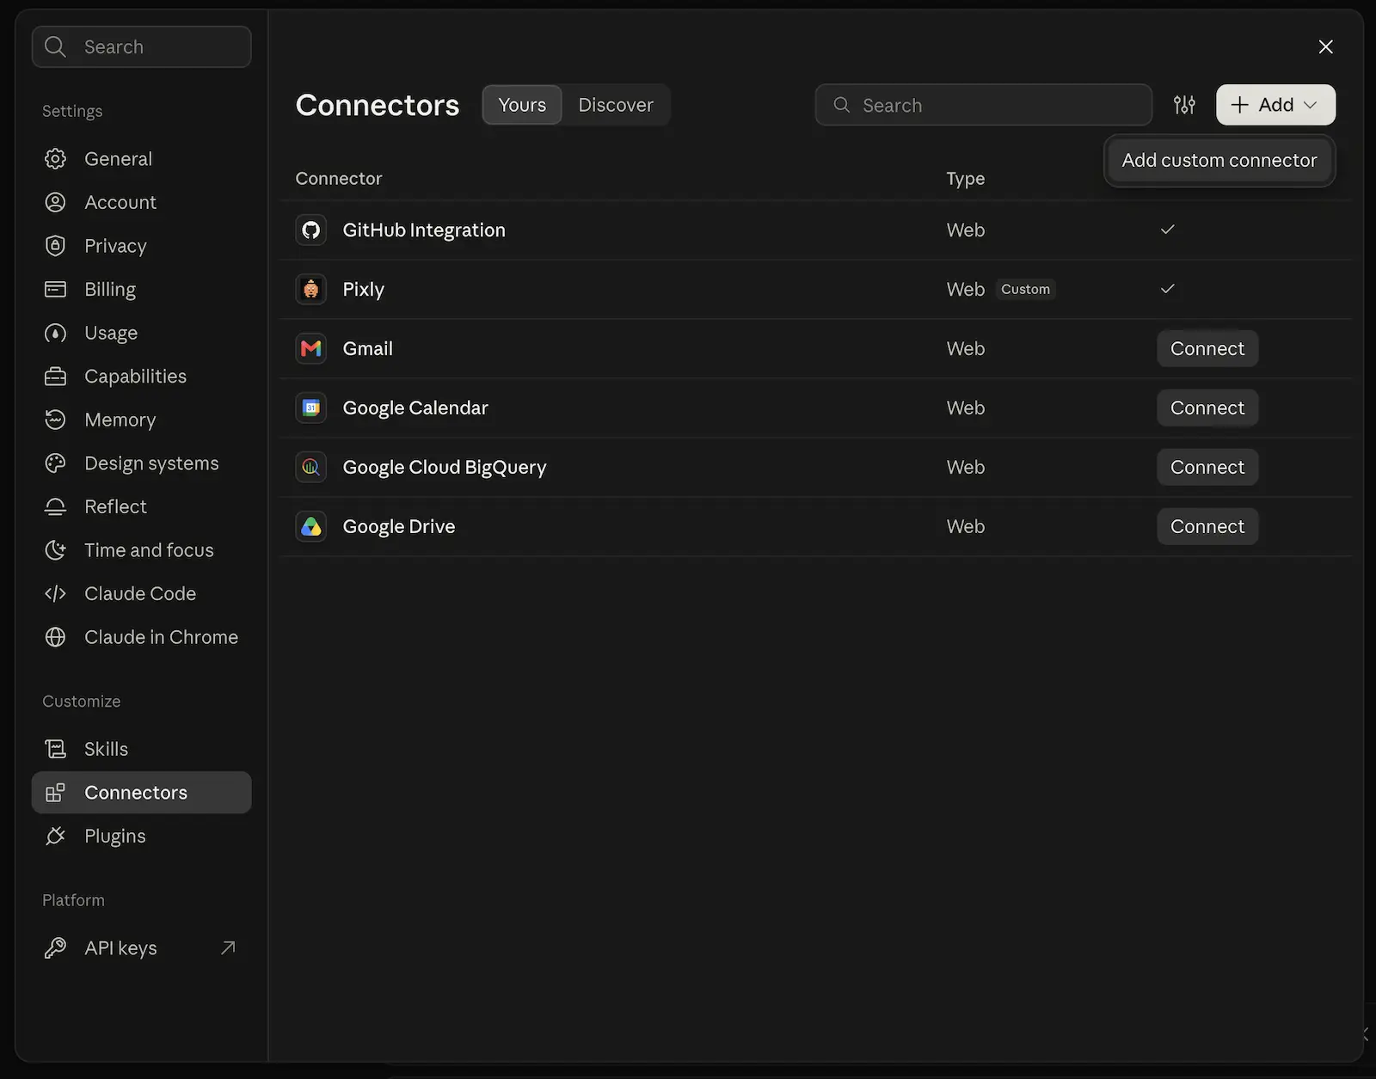Click the Claude in Chrome globe icon
Screen dimensions: 1376x1079
pos(55,637)
